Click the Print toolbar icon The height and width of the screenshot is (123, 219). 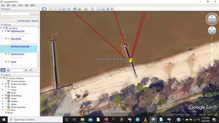[103, 9]
